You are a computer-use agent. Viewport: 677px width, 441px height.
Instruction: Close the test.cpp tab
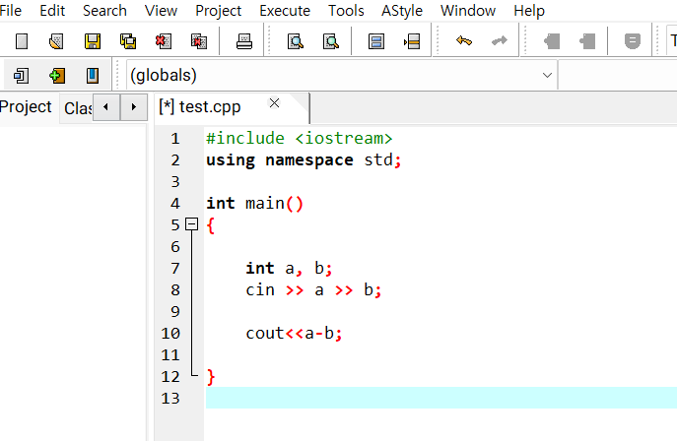[274, 103]
